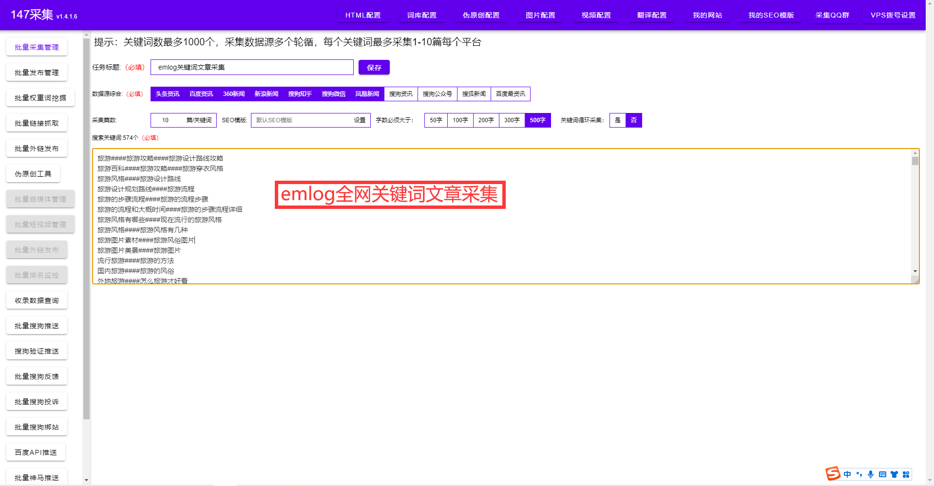The image size is (934, 486).
Task: Open 视频配置 in top menu
Action: [x=596, y=15]
